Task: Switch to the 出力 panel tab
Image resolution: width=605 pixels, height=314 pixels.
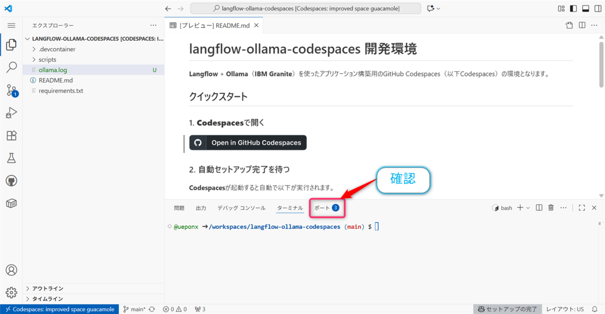Action: click(201, 208)
